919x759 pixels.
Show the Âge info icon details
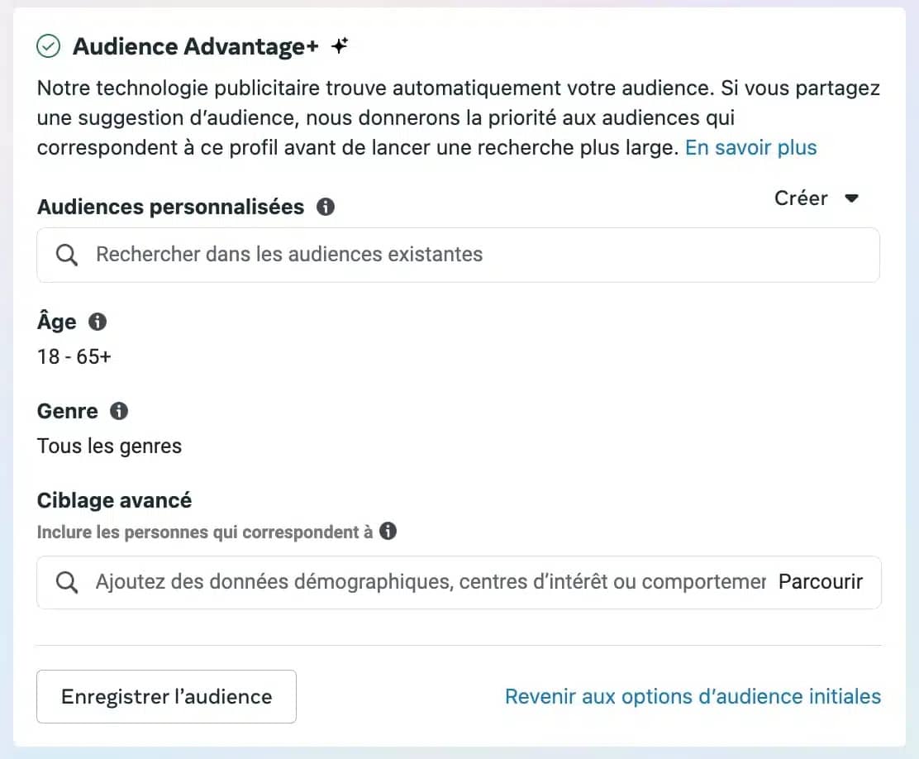(98, 322)
